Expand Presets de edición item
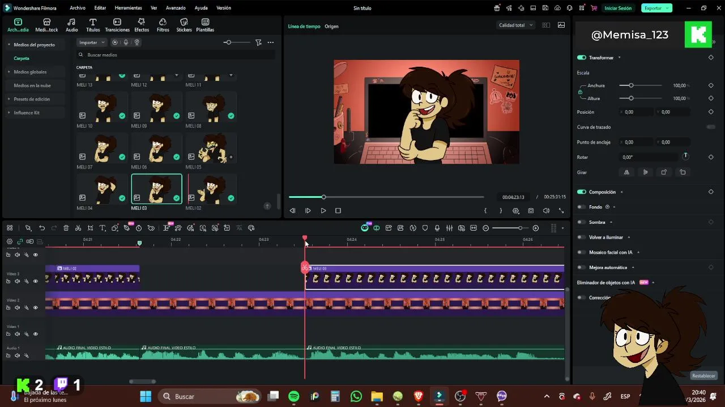This screenshot has height=407, width=725. (x=9, y=99)
